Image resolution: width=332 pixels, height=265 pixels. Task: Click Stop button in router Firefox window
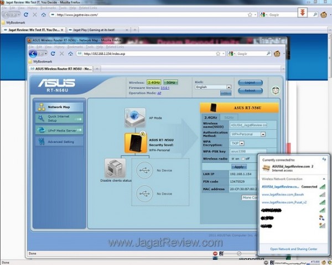tap(61, 54)
